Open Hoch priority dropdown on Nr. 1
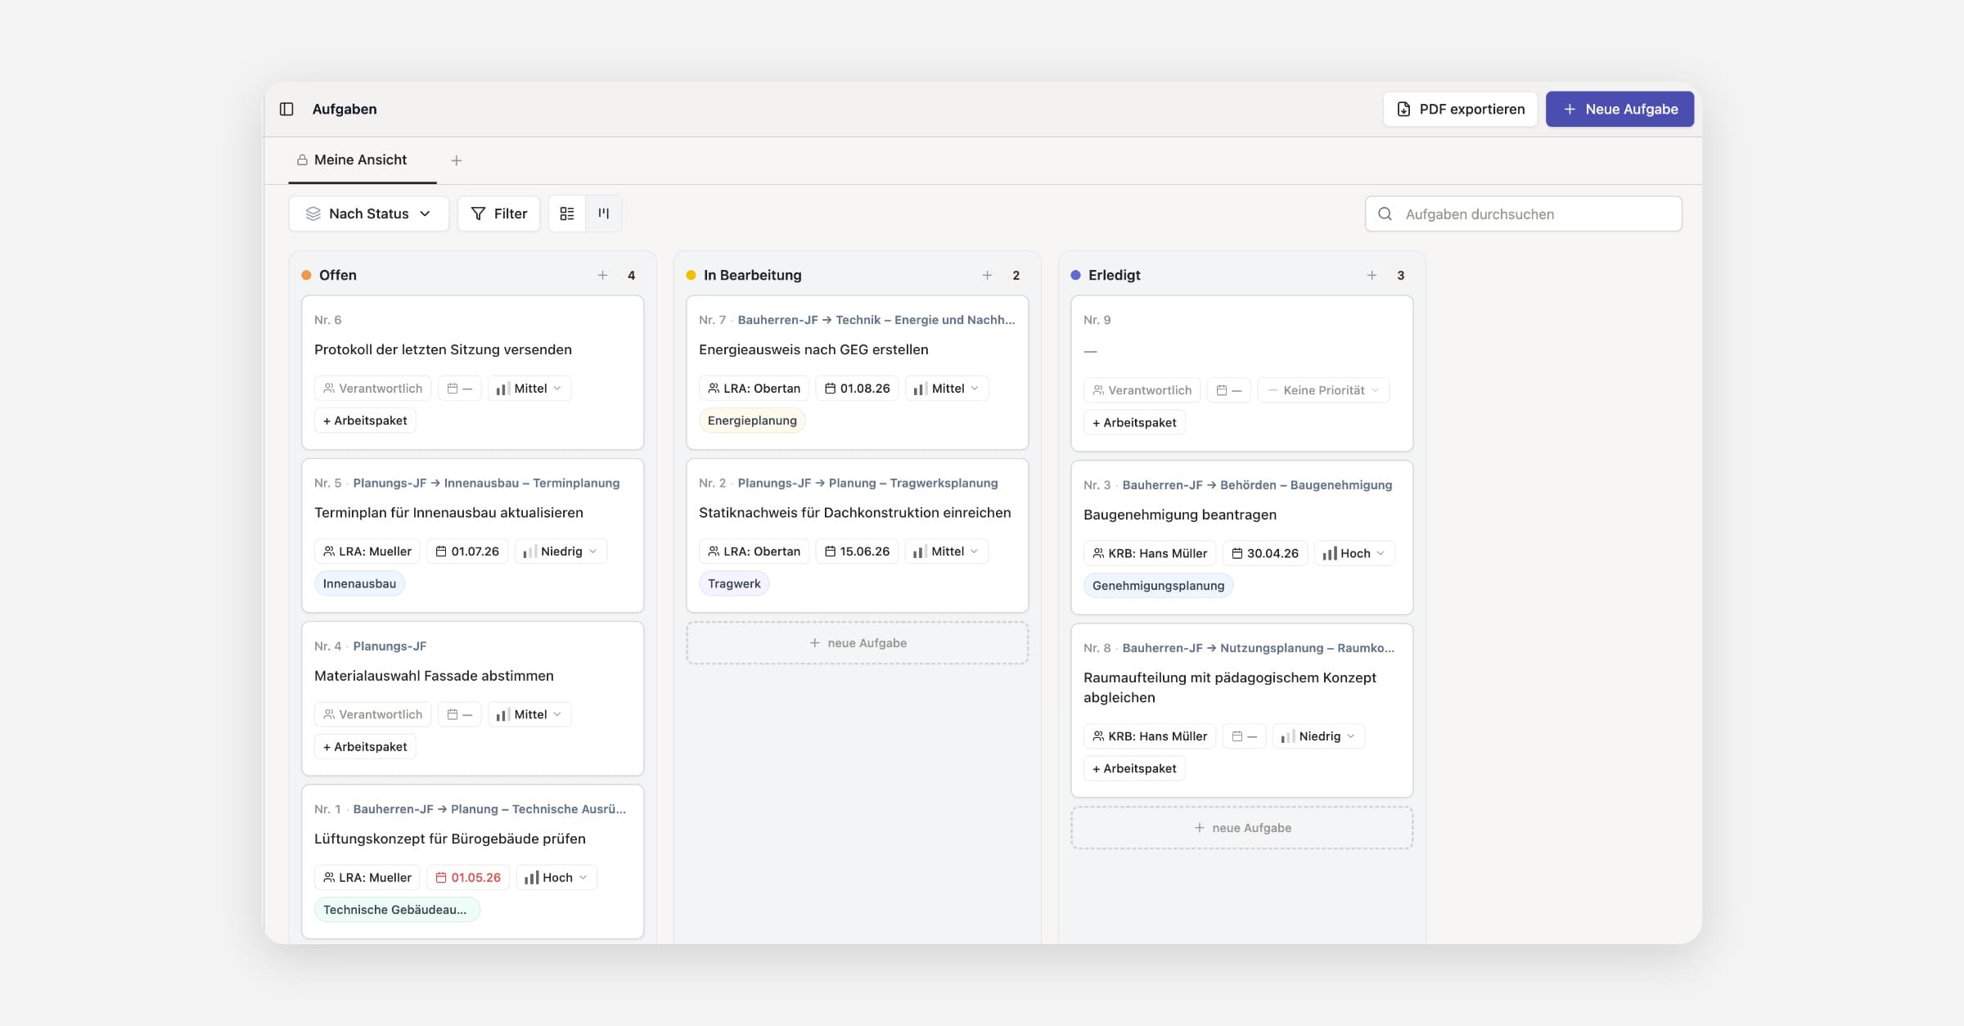Screen dimensions: 1964x1026 tap(556, 877)
